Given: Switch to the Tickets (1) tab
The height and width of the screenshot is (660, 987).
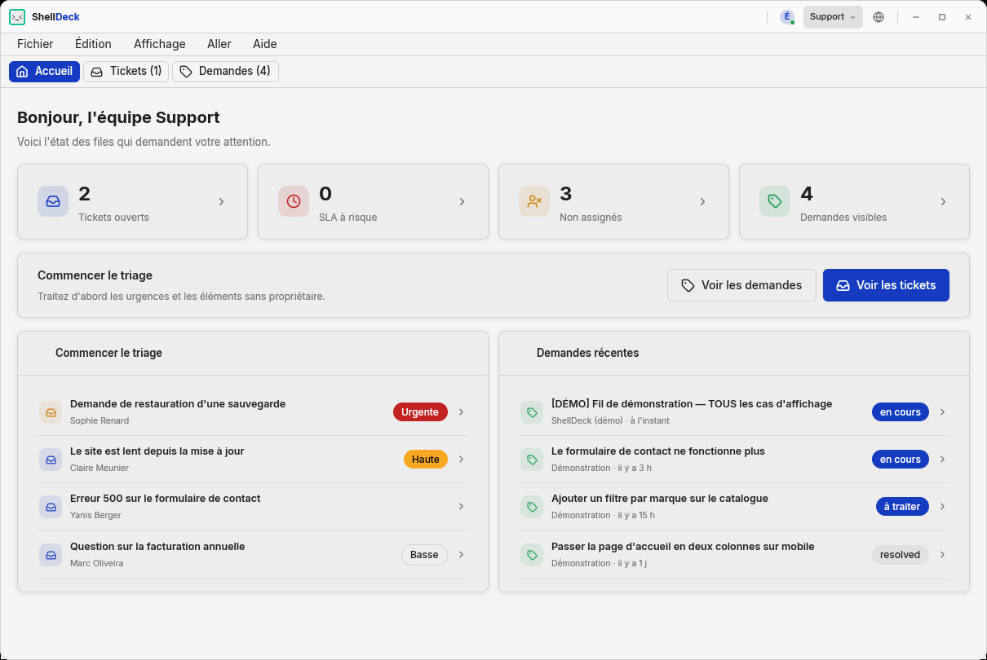Looking at the screenshot, I should coord(126,72).
